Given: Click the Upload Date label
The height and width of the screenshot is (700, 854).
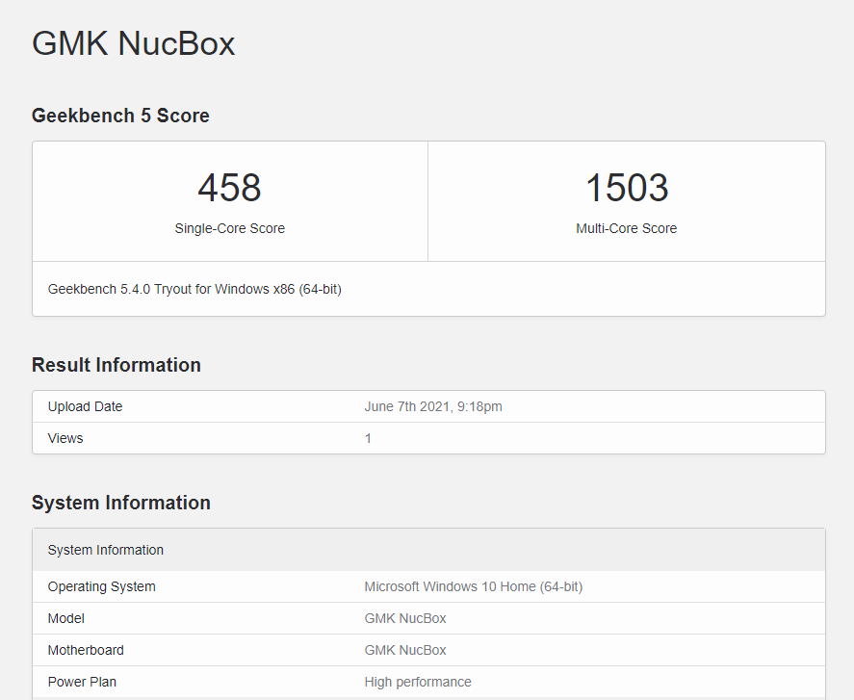Looking at the screenshot, I should click(x=85, y=406).
